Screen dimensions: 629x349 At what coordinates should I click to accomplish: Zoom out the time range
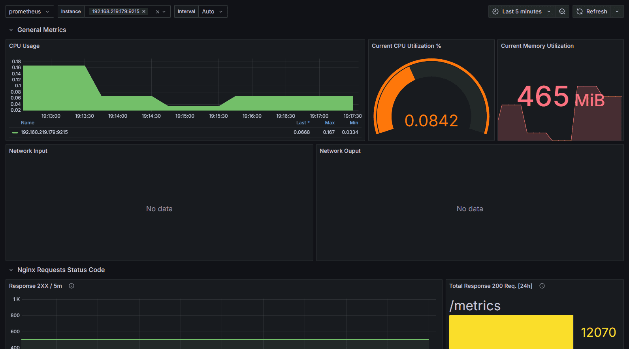click(x=562, y=11)
